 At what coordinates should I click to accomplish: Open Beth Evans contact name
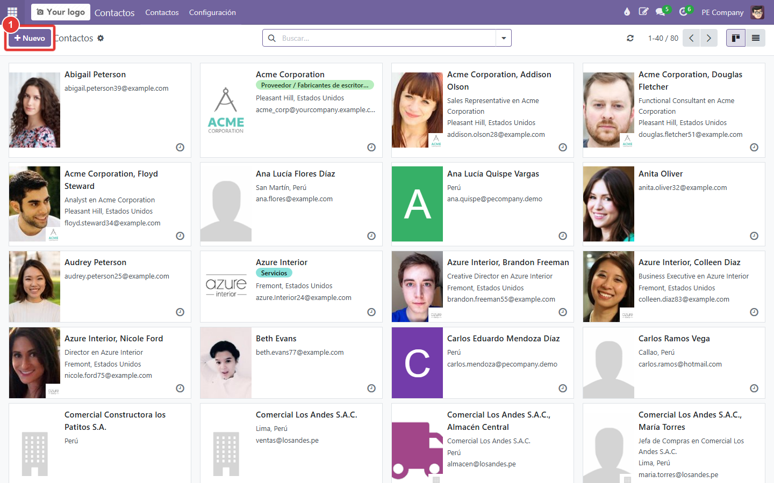pyautogui.click(x=276, y=339)
